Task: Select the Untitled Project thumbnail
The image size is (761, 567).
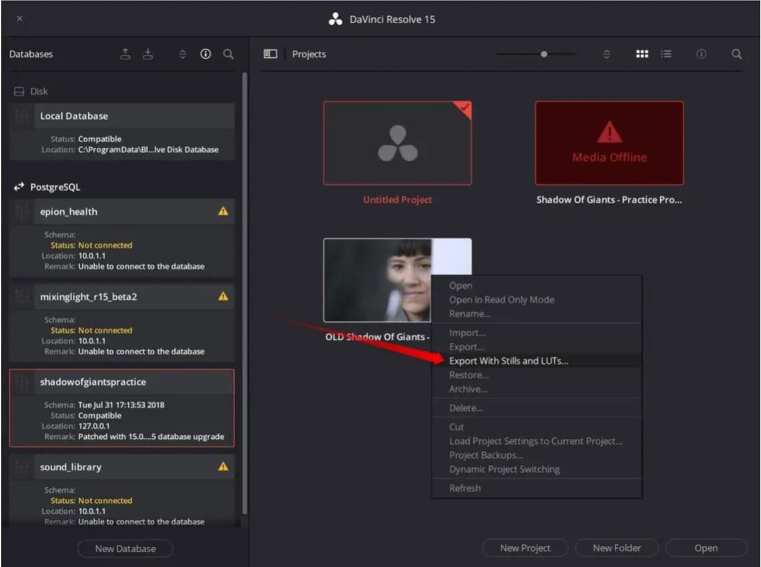Action: click(x=397, y=143)
